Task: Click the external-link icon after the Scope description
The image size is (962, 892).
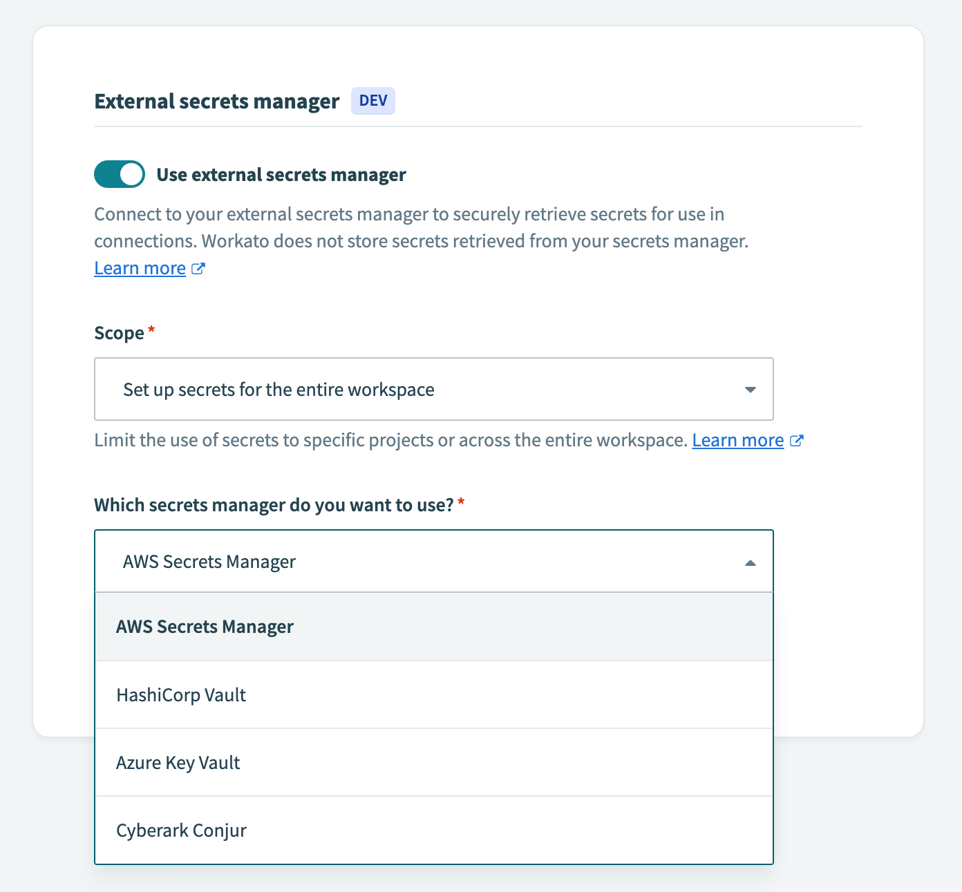Action: point(798,440)
